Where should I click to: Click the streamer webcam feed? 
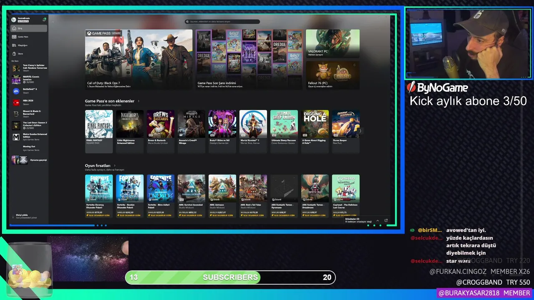tap(468, 43)
